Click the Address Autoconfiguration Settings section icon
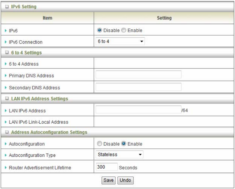The width and height of the screenshot is (235, 189). (6, 132)
